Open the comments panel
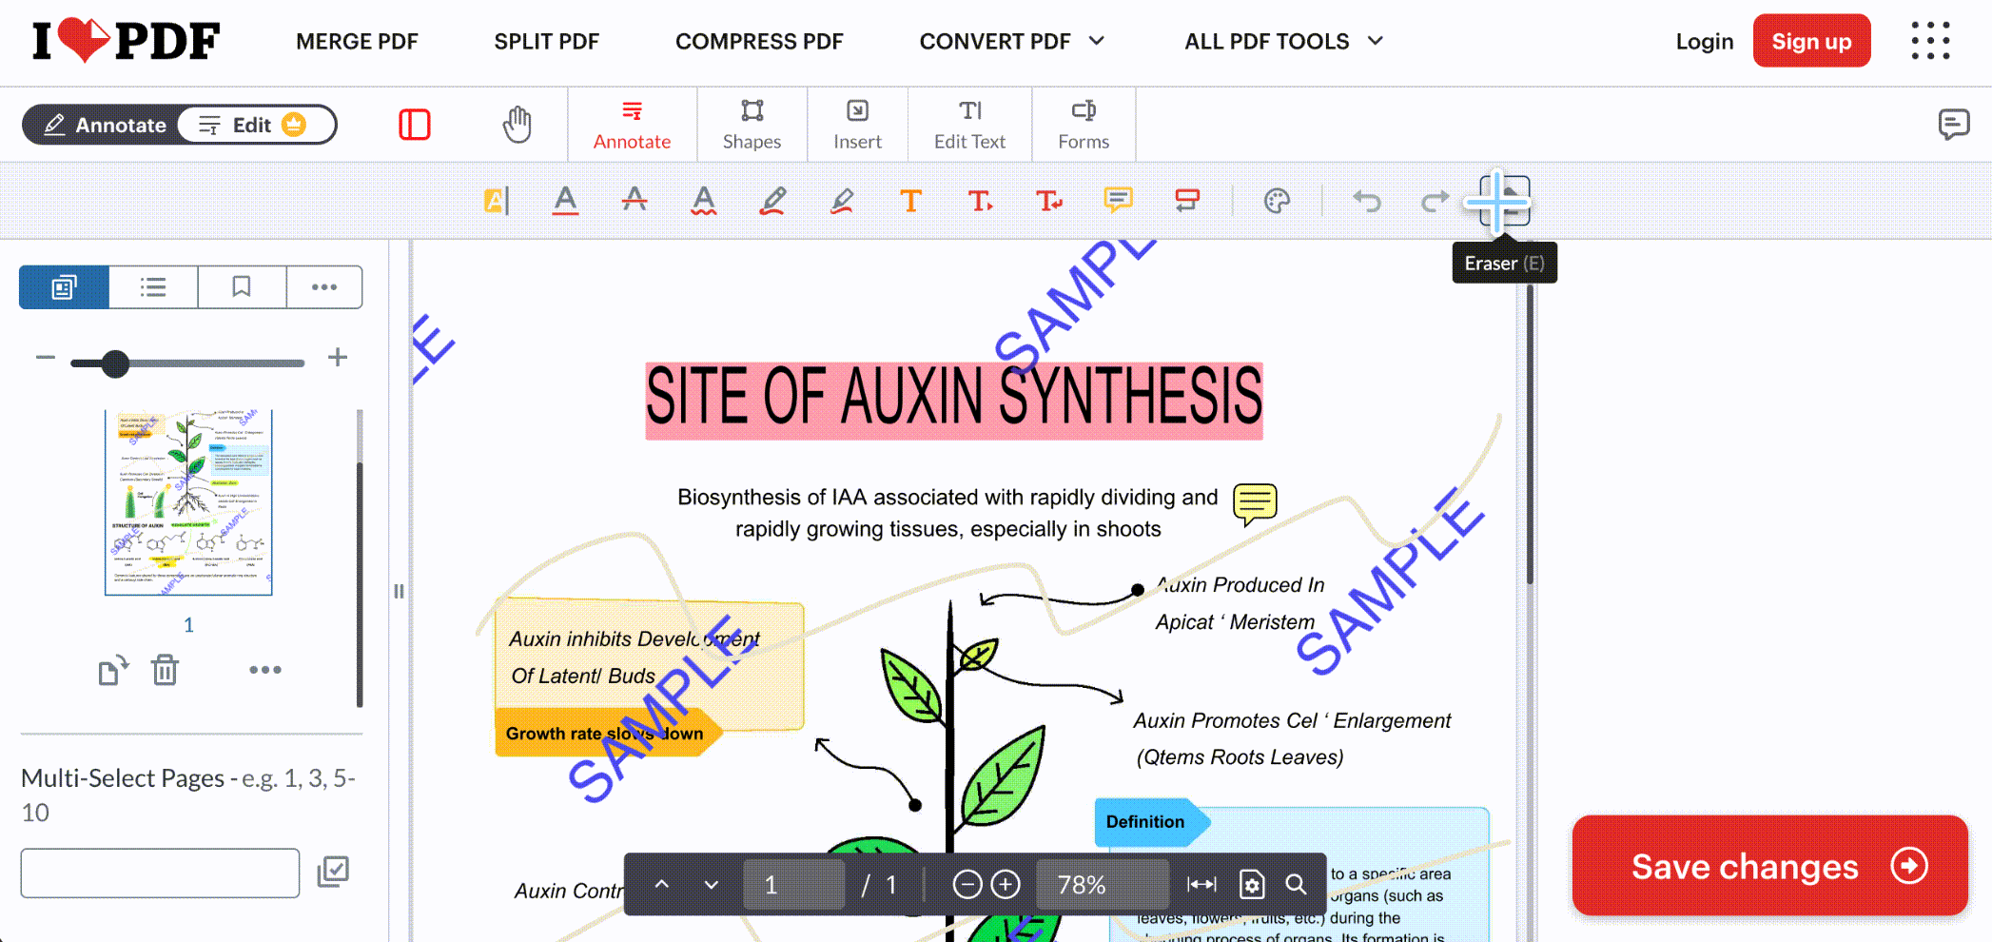 tap(1953, 125)
